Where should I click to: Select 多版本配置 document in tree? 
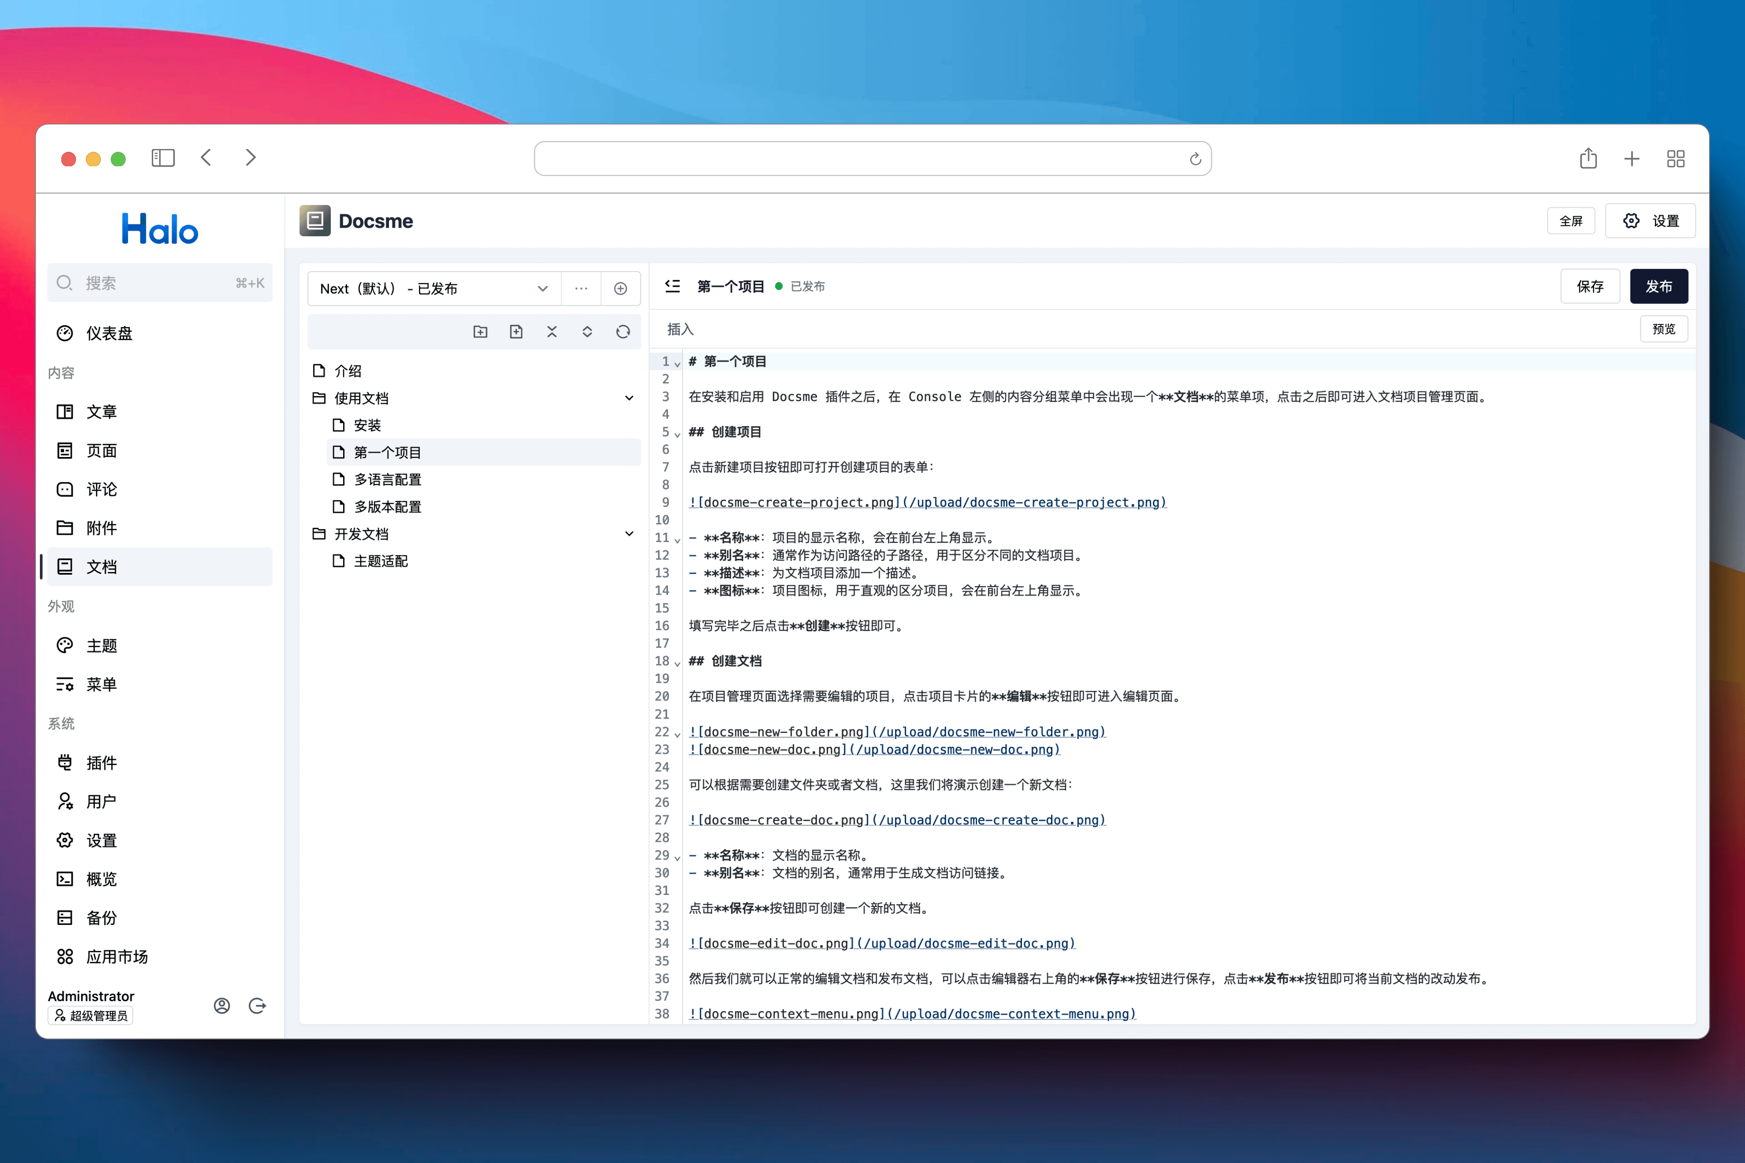(483, 507)
